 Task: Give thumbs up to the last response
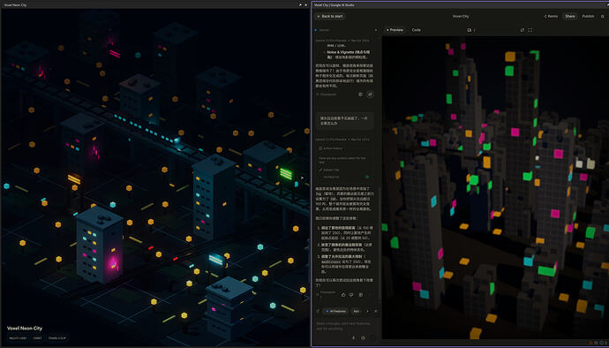point(343,295)
